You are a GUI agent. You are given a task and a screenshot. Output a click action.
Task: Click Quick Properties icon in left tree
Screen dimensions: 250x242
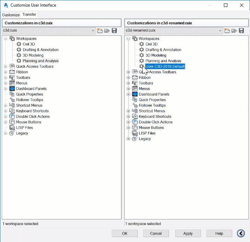point(12,94)
